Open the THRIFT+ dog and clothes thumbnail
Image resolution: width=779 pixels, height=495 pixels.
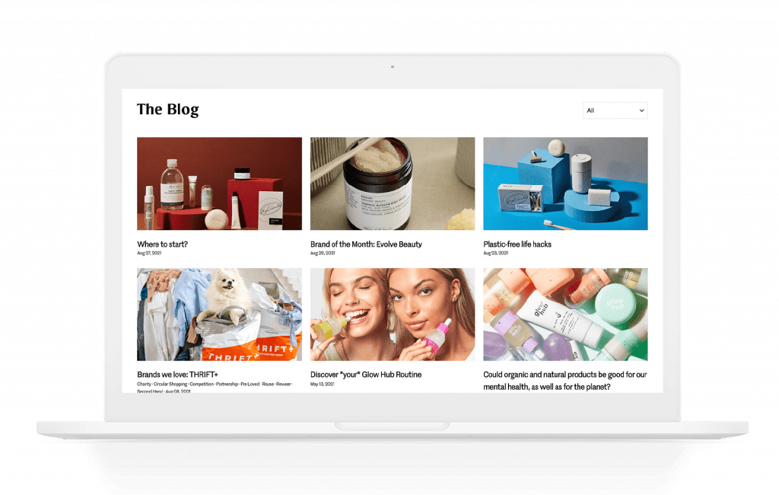pos(220,315)
